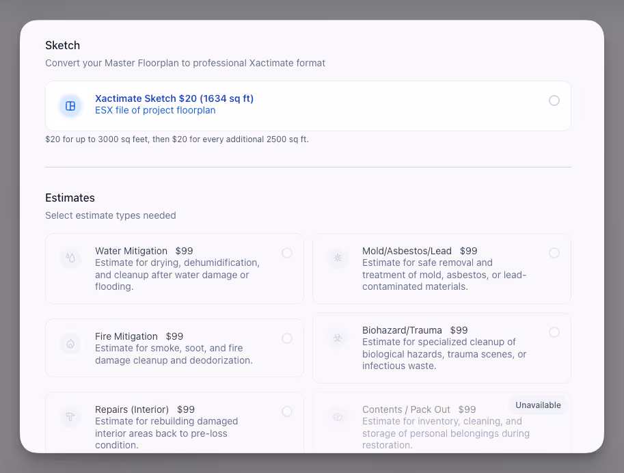Click the Mold safe removal description text

coord(444,275)
